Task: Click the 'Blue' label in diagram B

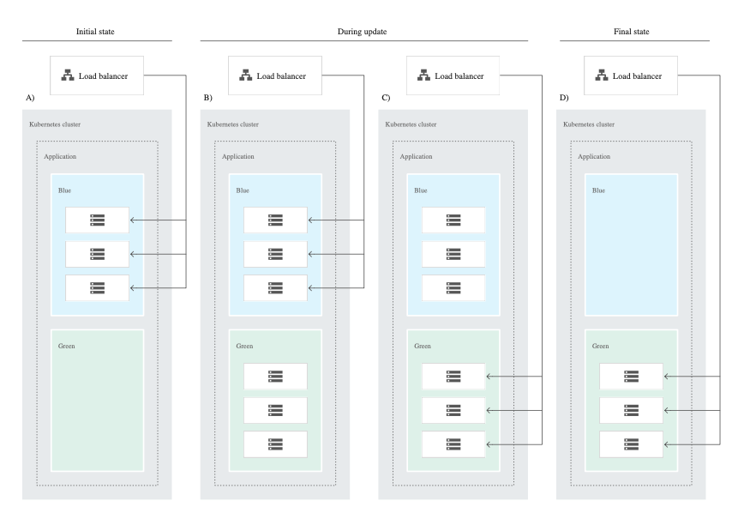Action: point(243,190)
